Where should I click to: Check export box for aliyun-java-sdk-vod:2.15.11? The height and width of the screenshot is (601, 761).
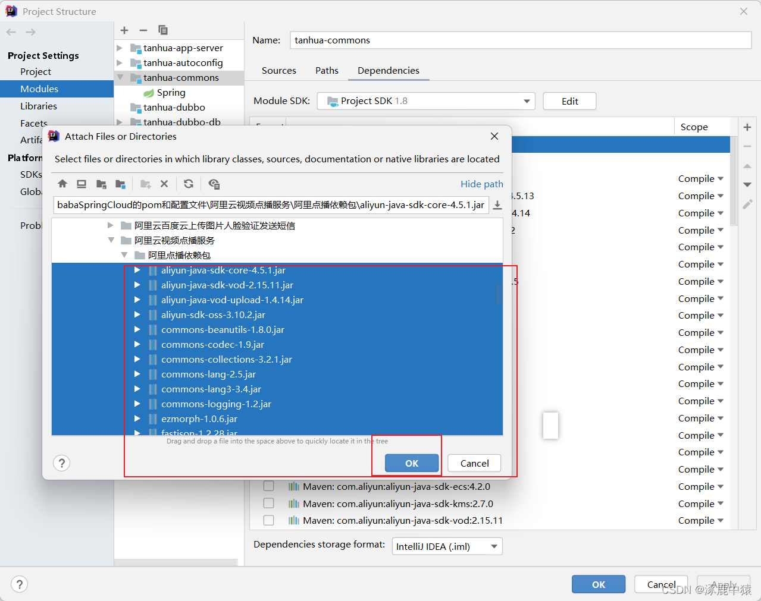[268, 520]
